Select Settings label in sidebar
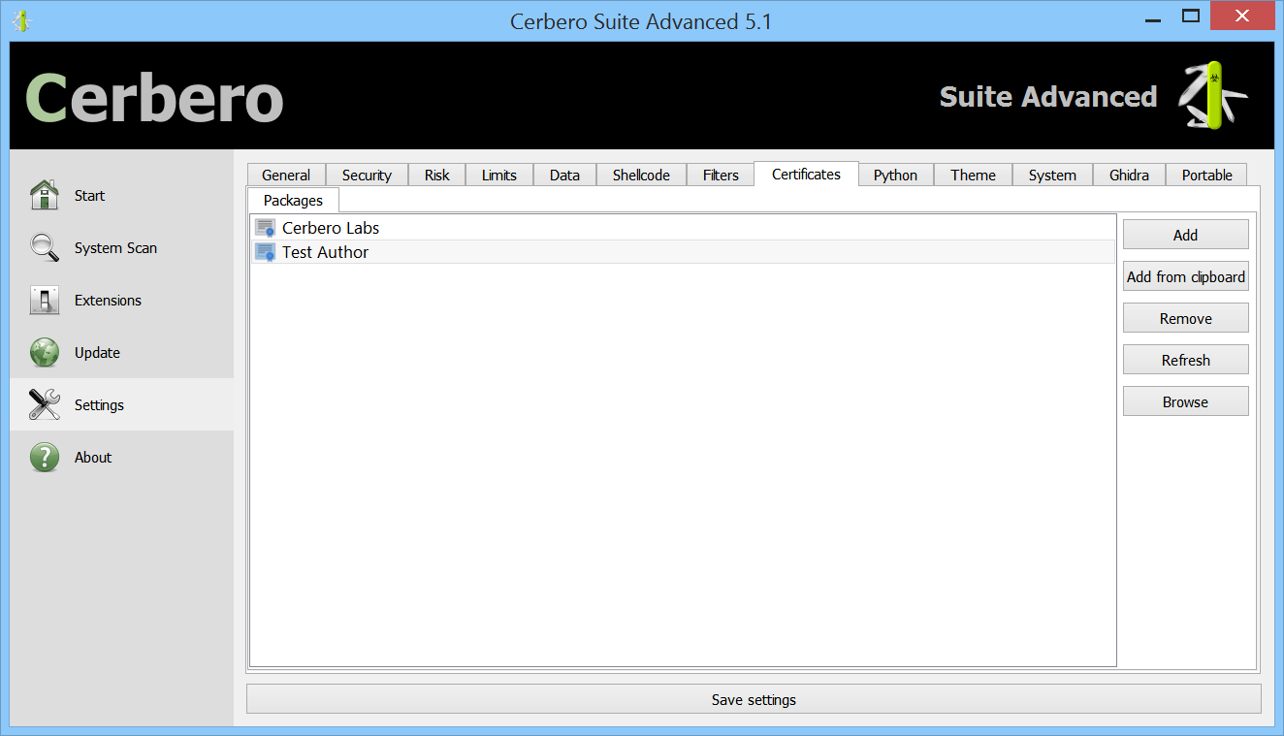Image resolution: width=1284 pixels, height=736 pixels. coord(99,404)
